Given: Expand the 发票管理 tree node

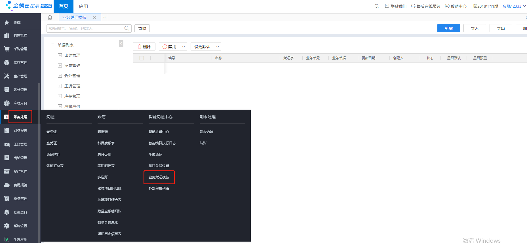Looking at the screenshot, I should click(x=60, y=65).
